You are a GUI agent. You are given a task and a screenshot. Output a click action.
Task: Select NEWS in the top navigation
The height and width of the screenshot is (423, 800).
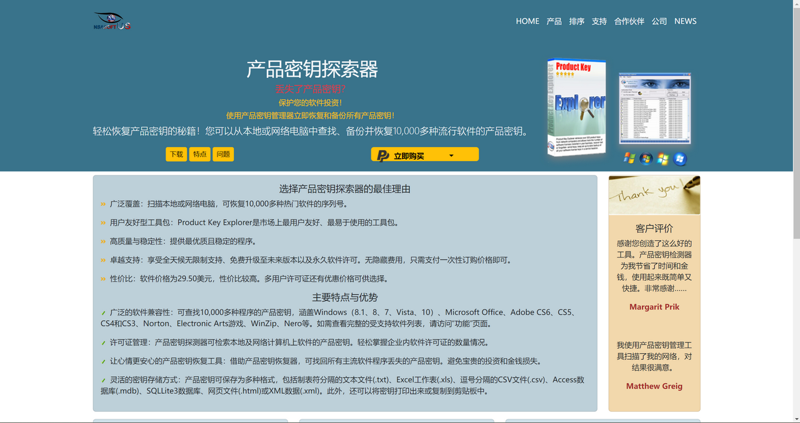pyautogui.click(x=685, y=21)
